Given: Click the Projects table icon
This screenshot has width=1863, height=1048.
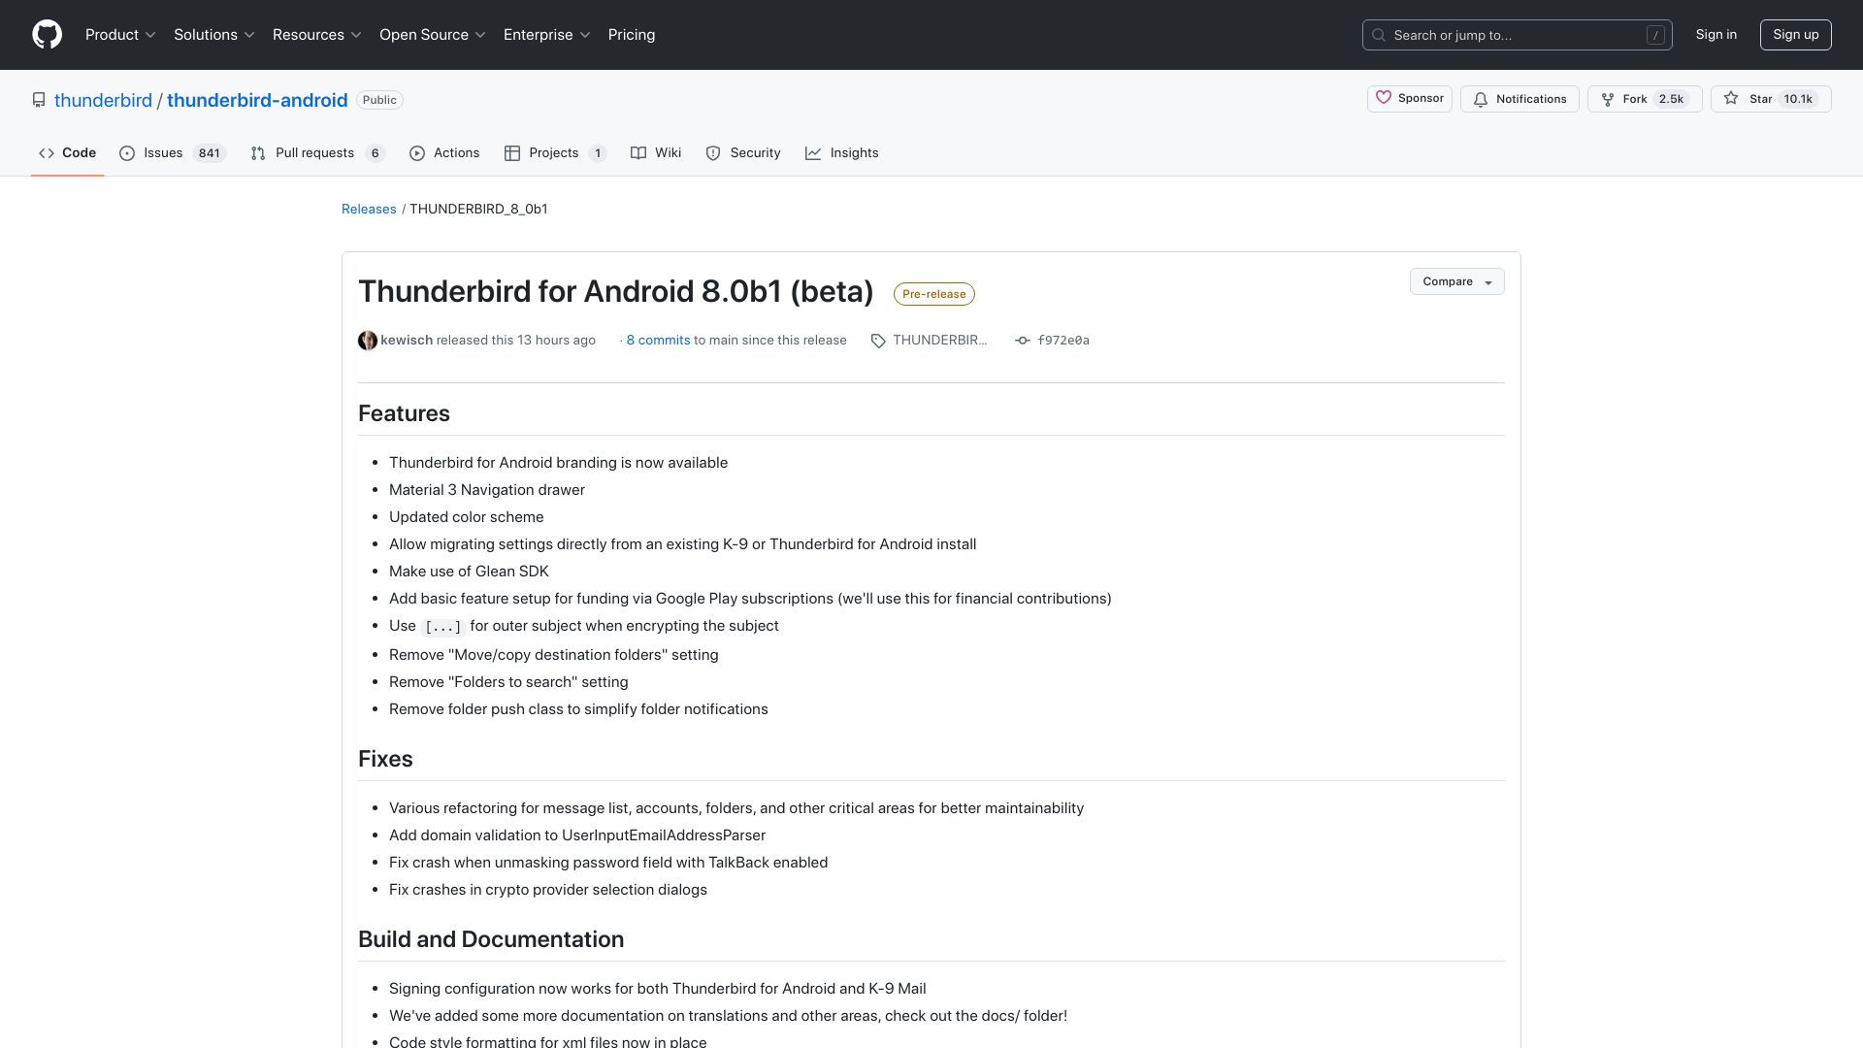Looking at the screenshot, I should tap(512, 153).
